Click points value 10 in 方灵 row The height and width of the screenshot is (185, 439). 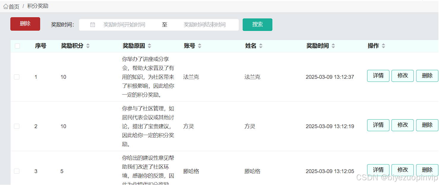63,126
